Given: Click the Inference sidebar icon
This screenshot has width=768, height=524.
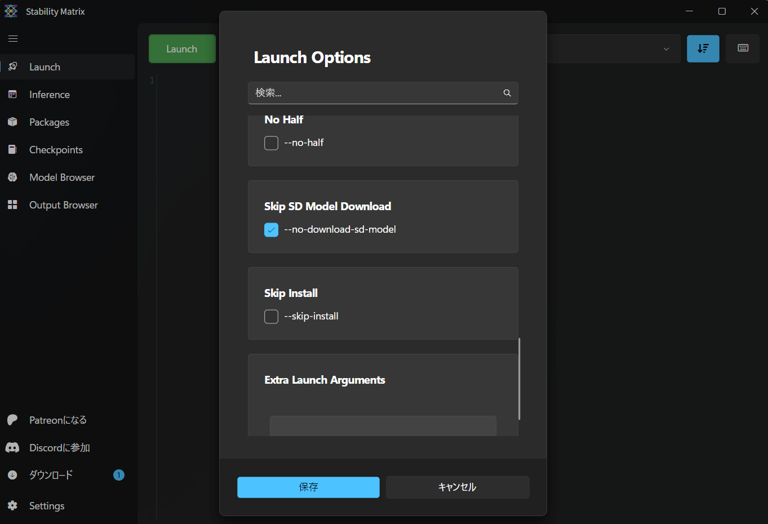Looking at the screenshot, I should click(x=12, y=94).
